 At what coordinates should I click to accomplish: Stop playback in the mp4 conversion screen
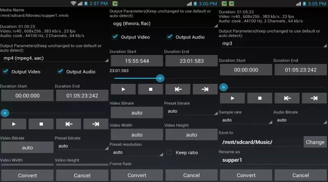coord(41,124)
